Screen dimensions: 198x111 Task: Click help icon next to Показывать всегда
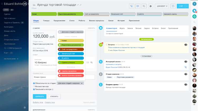coord(53,89)
